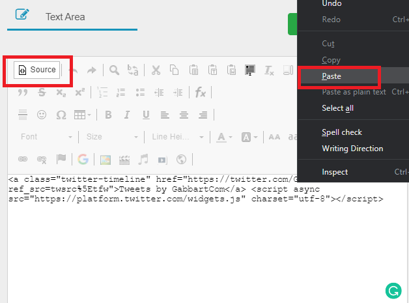The width and height of the screenshot is (409, 303).
Task: Toggle Bold formatting
Action: coord(108,115)
